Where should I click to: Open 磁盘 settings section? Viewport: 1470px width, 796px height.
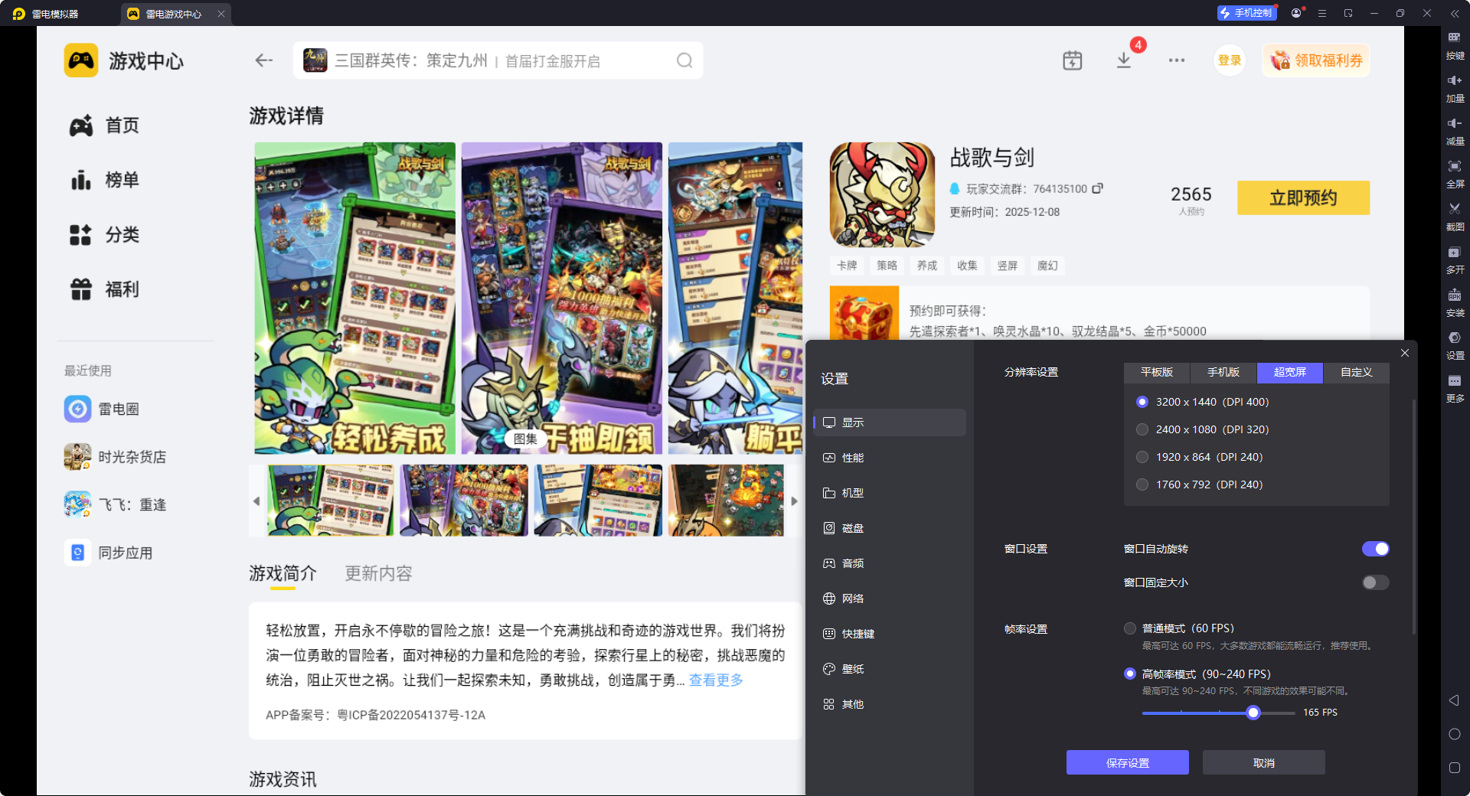click(890, 528)
